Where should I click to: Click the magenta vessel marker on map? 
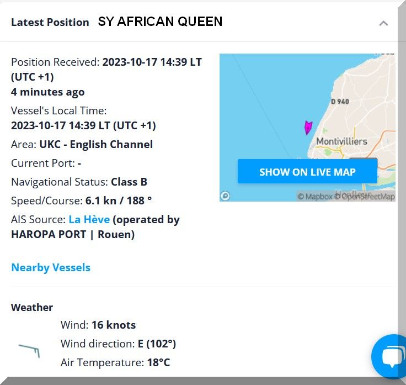[308, 128]
